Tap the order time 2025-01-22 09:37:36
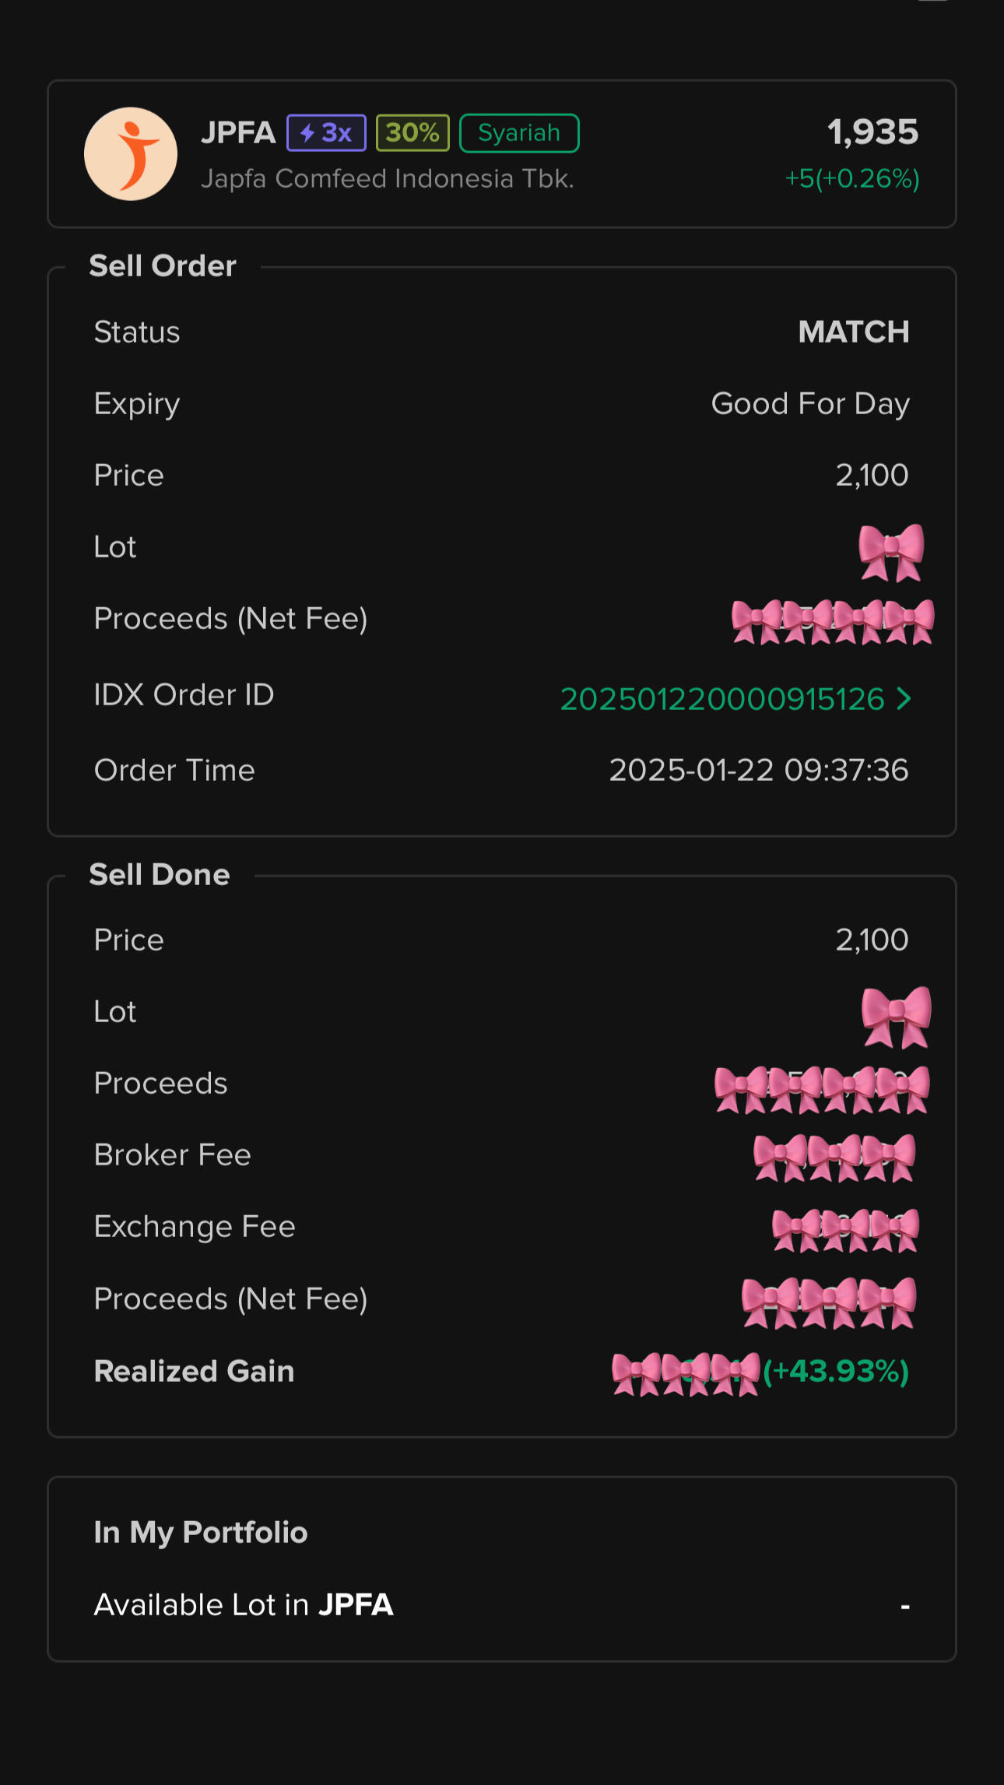The width and height of the screenshot is (1004, 1785). pos(758,771)
